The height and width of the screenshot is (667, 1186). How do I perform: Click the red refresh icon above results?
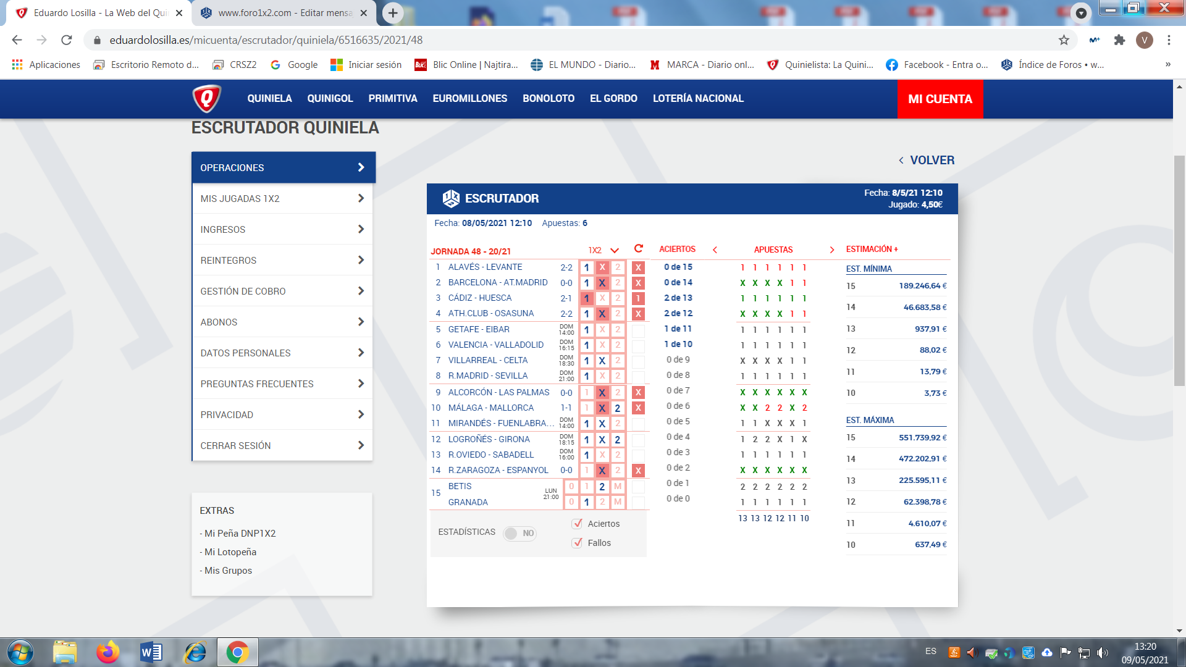[639, 249]
